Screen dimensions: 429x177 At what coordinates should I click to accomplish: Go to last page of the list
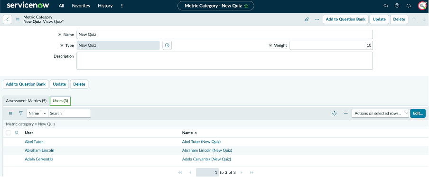(x=252, y=173)
